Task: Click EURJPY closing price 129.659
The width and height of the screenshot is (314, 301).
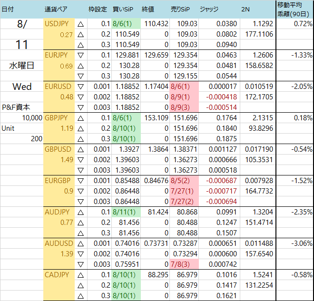Action: tap(156, 55)
